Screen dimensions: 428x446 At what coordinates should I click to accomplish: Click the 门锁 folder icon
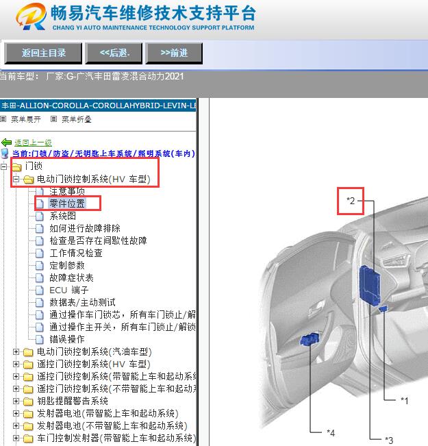coord(16,166)
